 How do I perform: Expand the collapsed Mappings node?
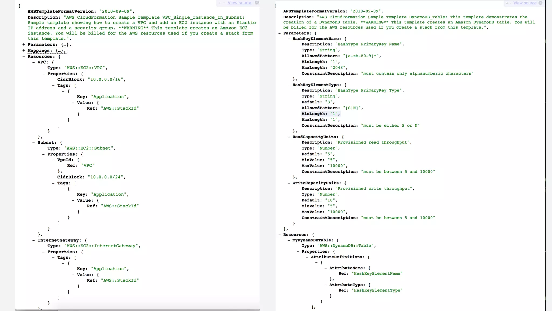(x=24, y=50)
